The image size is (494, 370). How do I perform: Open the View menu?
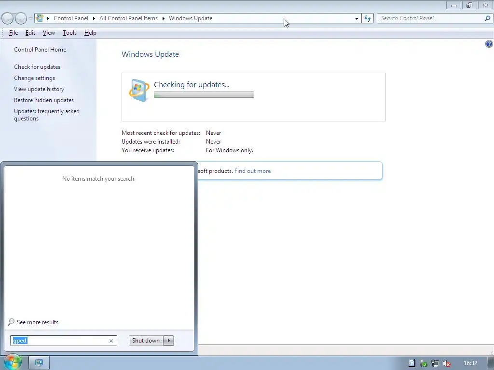pos(49,33)
